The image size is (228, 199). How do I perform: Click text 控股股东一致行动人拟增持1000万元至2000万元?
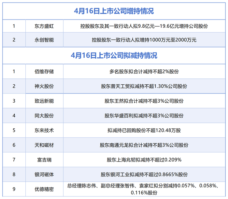(144, 40)
